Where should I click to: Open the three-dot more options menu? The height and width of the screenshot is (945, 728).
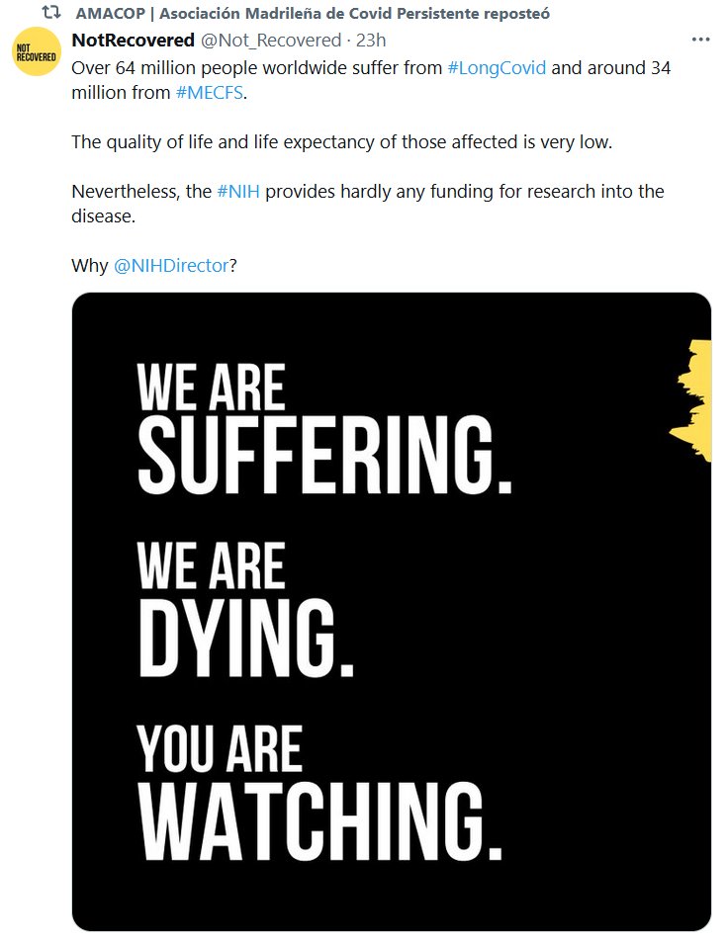(x=700, y=41)
